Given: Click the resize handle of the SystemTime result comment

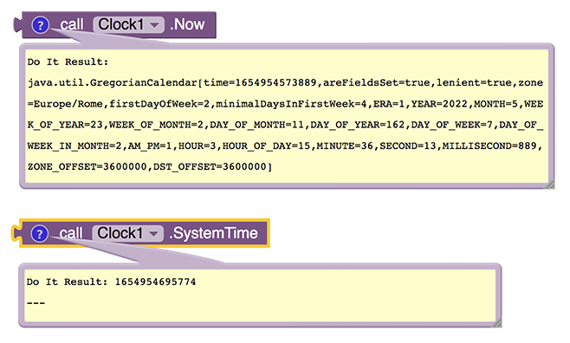Looking at the screenshot, I should (x=496, y=323).
